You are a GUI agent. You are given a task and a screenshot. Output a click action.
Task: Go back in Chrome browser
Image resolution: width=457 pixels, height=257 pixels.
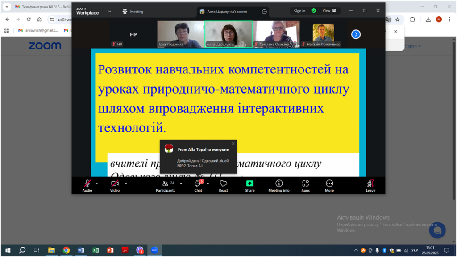click(7, 20)
